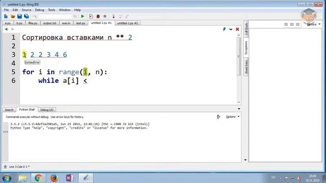Click the debug current file icon
Image resolution: width=326 pixels, height=183 pixels.
[91, 16]
